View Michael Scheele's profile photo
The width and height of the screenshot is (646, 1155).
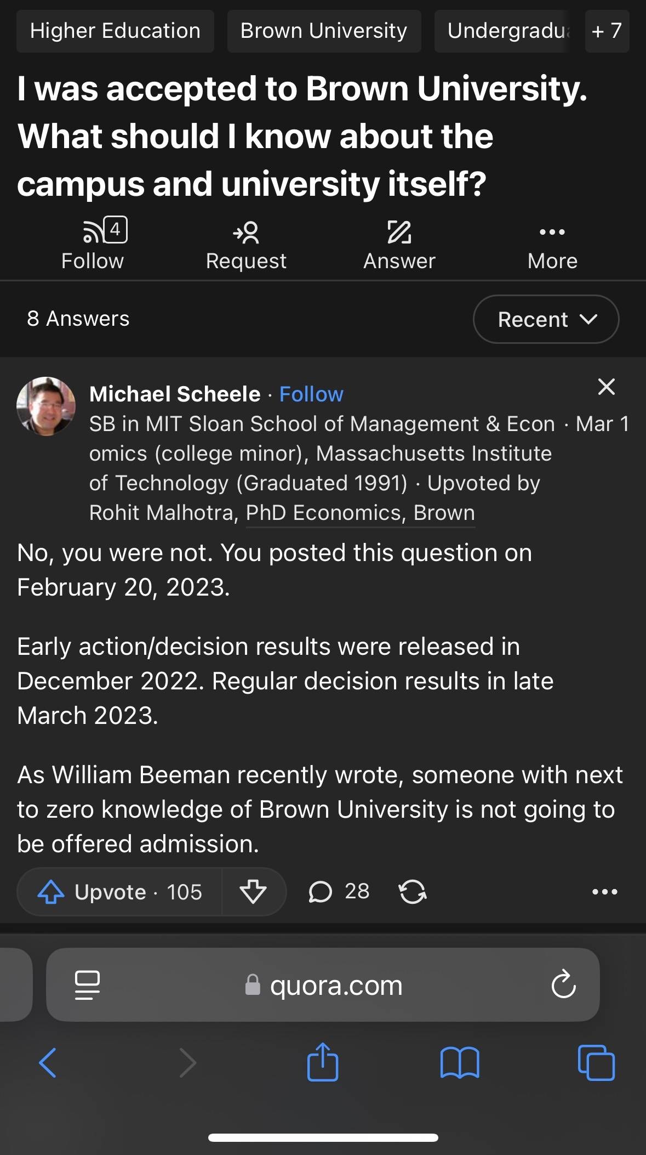point(46,406)
